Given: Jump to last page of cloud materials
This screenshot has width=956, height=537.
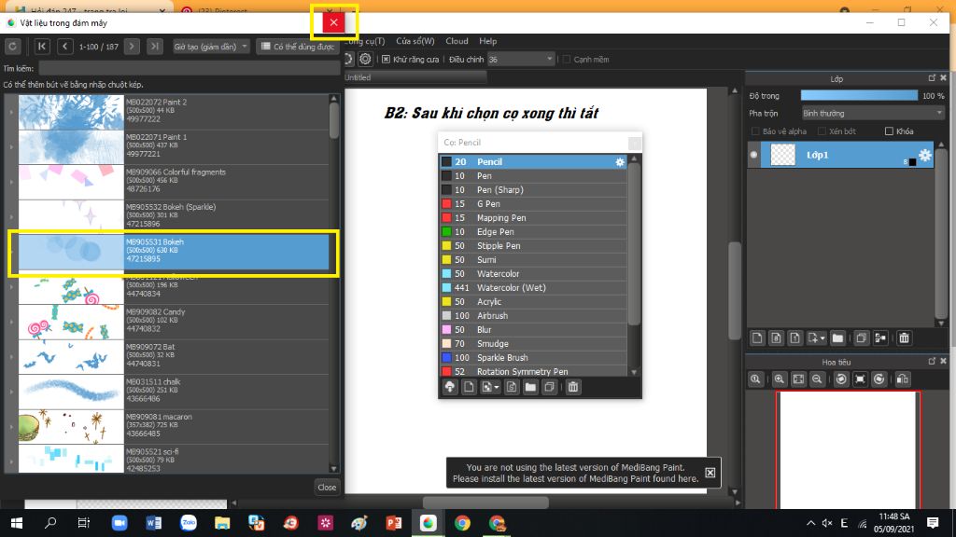Looking at the screenshot, I should click(155, 47).
